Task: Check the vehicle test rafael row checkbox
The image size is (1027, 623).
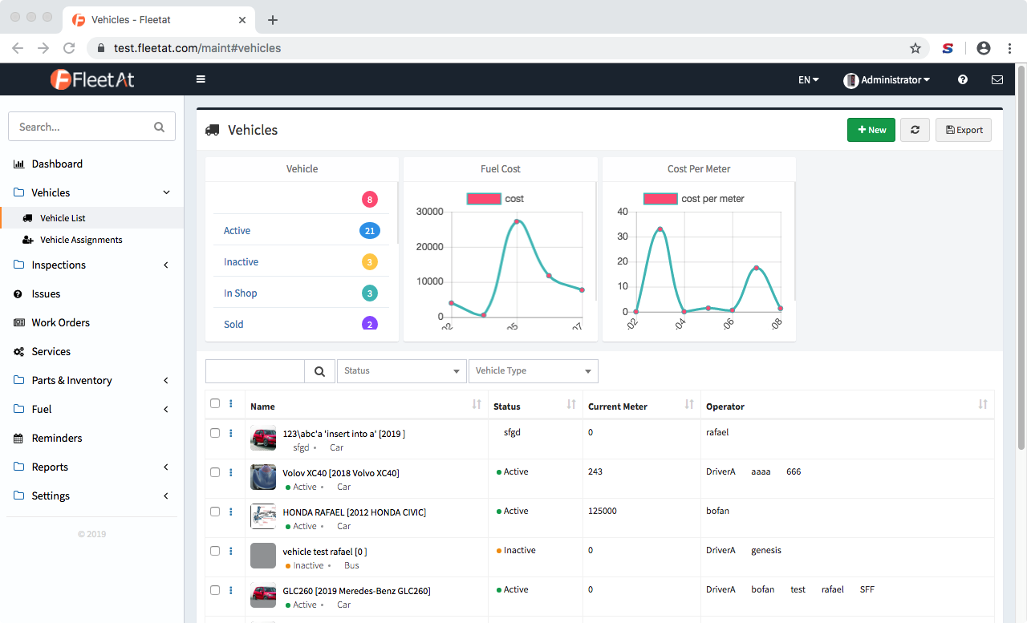Action: [x=215, y=551]
